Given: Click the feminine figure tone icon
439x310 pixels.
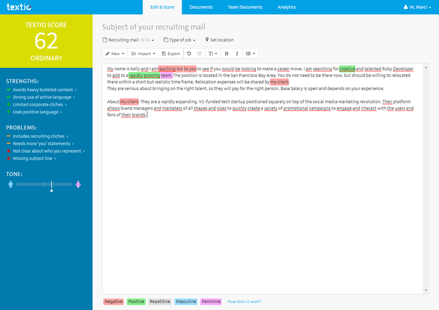Looking at the screenshot, I should [x=78, y=184].
